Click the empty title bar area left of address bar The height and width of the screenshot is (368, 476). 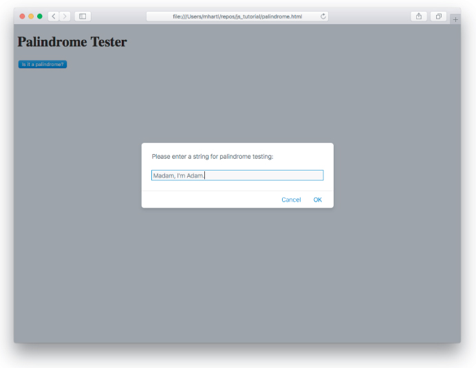coord(117,16)
